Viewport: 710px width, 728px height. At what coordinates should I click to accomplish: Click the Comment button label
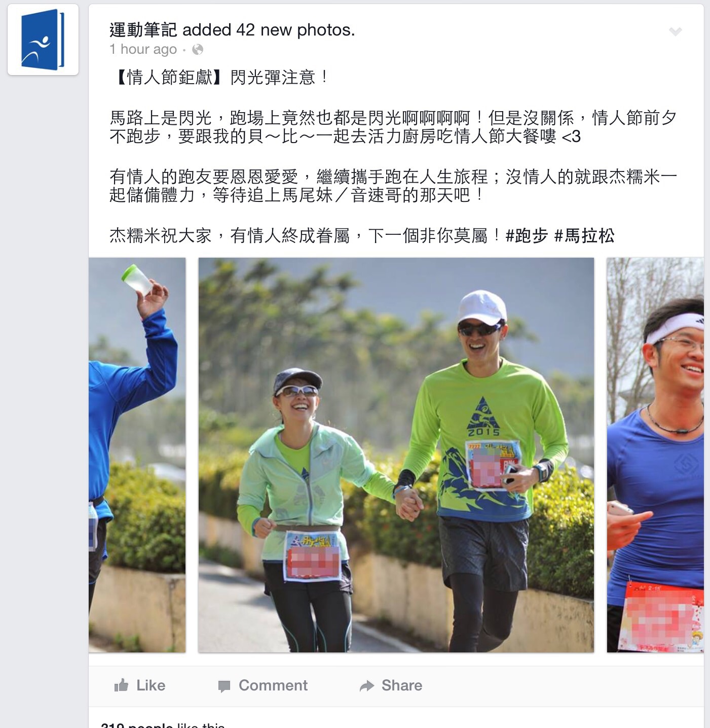[x=273, y=685]
